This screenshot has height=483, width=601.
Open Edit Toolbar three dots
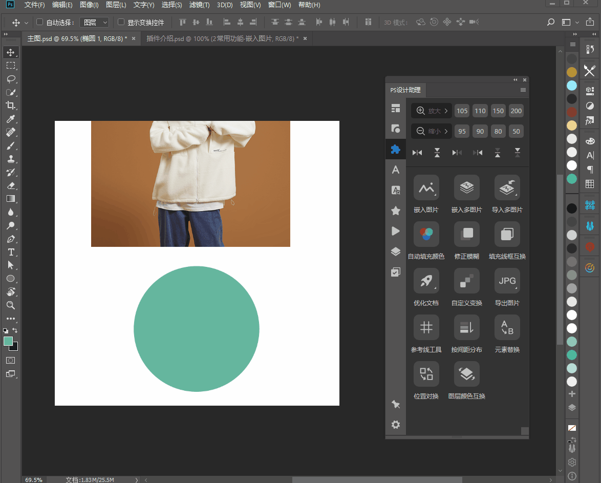tap(11, 319)
